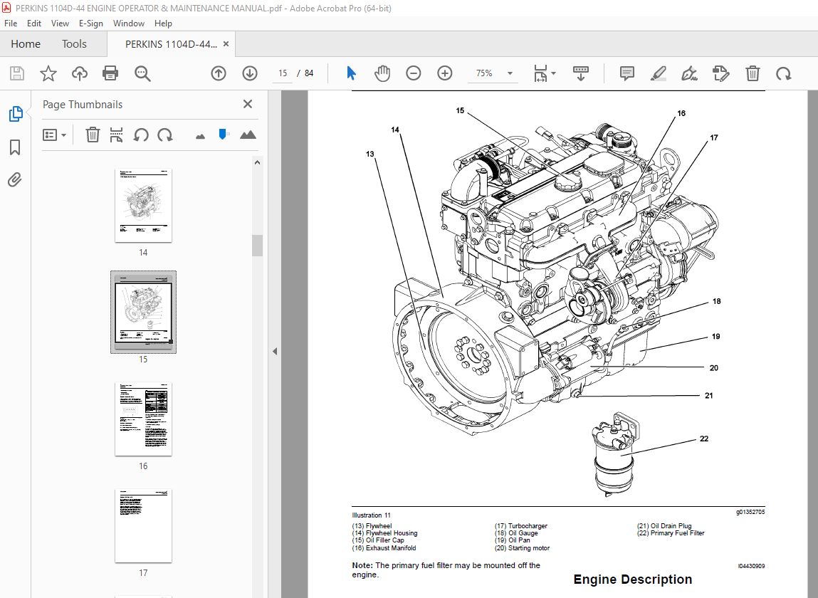
Task: Collapse the navigation pane with the left arrow
Action: (x=274, y=351)
